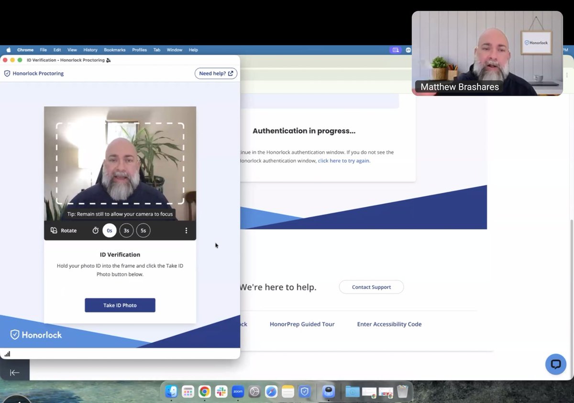Click the Need help? button
This screenshot has height=403, width=574.
216,73
